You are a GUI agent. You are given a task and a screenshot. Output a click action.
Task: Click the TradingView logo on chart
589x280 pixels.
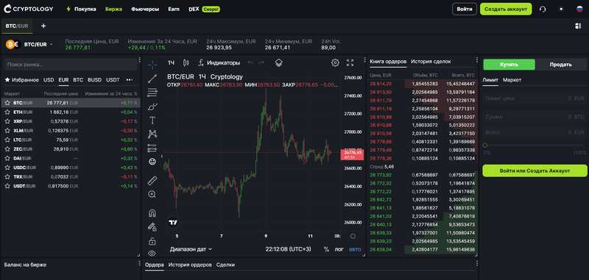(173, 222)
